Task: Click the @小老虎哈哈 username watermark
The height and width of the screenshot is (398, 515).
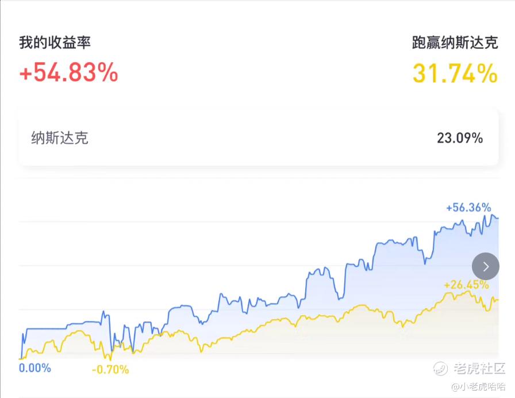Action: pyautogui.click(x=478, y=386)
